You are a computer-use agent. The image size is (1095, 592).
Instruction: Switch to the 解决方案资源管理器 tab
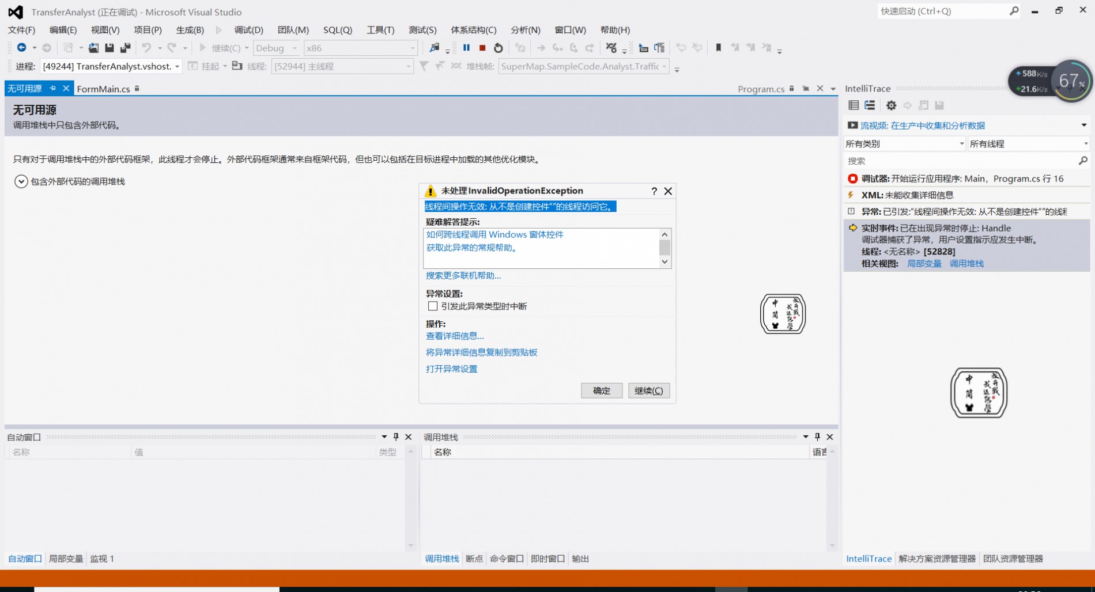tap(937, 559)
